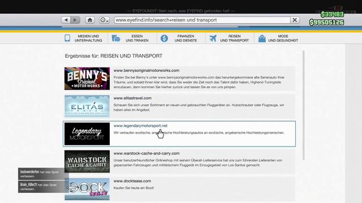The height and width of the screenshot is (203, 362).
Task: Click the Benny's description starting 'Finden Sie bei'
Action: point(199,82)
